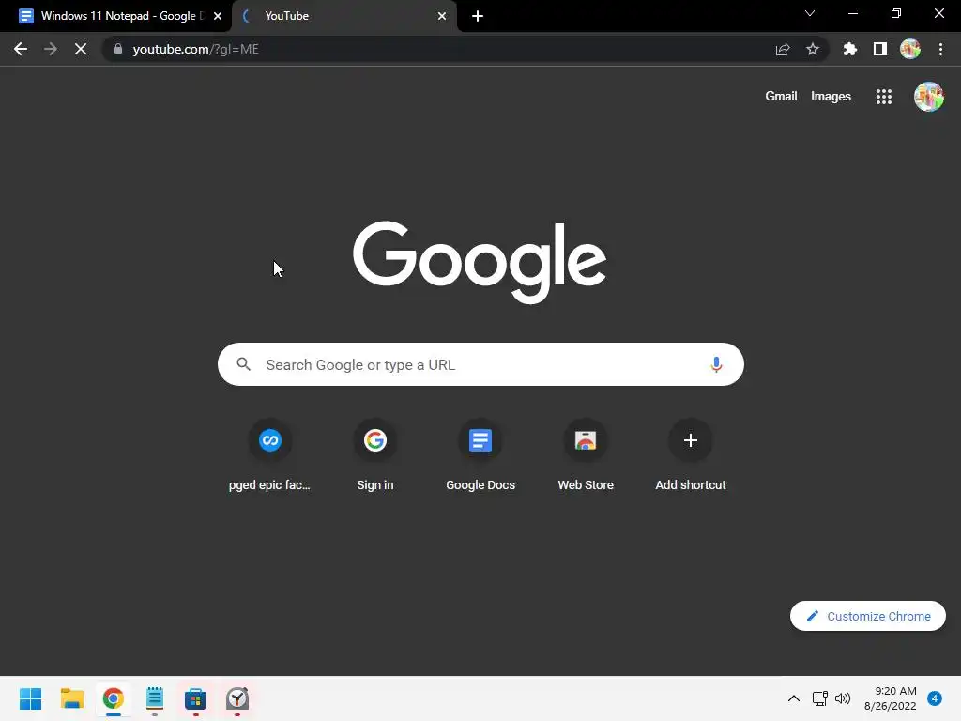The height and width of the screenshot is (721, 961).
Task: Share this page from the address bar
Action: 783,49
